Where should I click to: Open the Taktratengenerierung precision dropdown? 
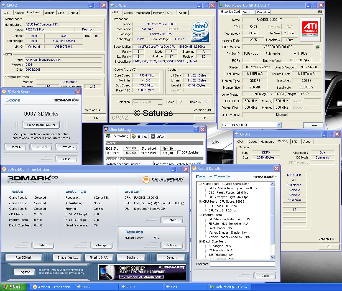click(198, 164)
